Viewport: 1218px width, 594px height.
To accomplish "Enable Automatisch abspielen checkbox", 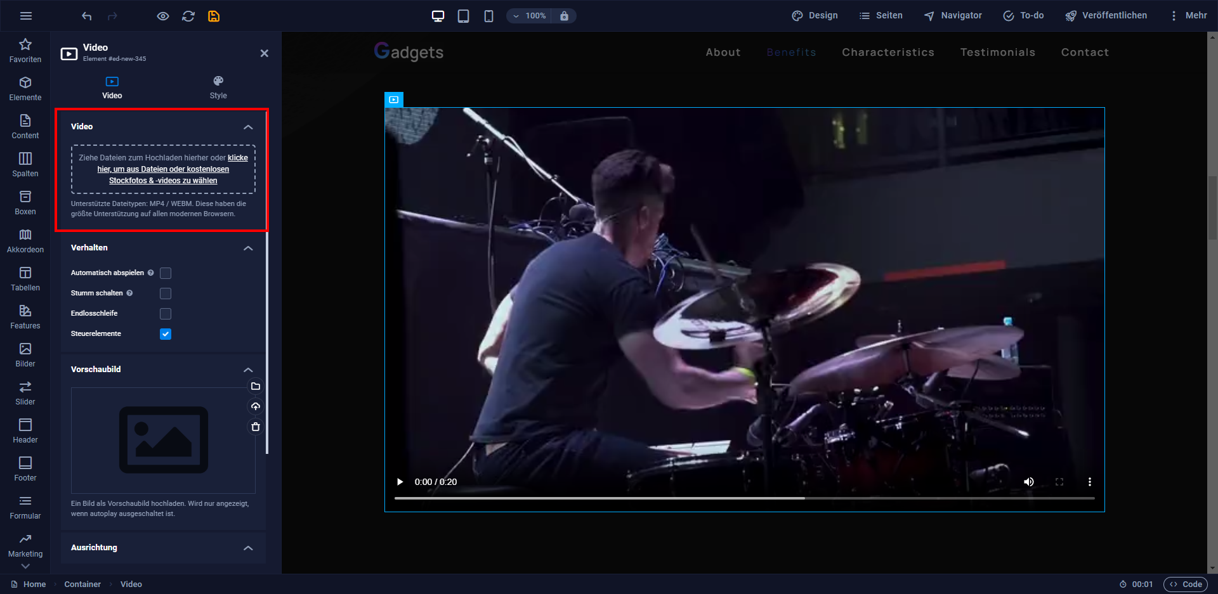I will coord(166,273).
